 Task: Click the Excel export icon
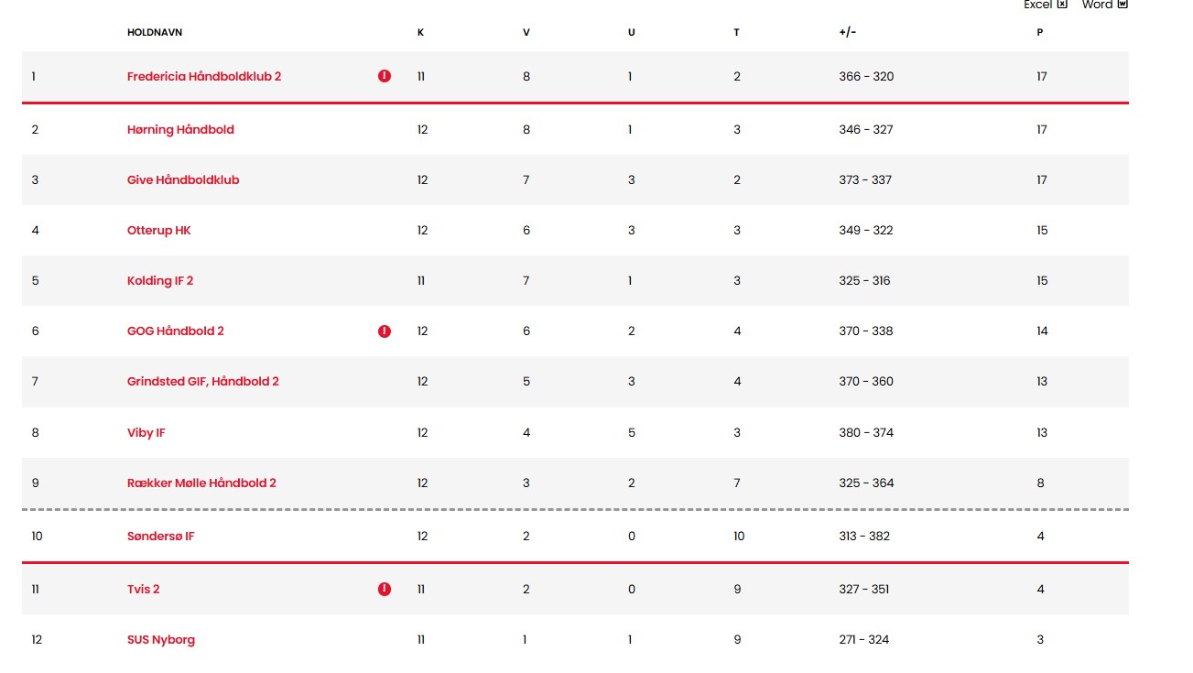click(1062, 5)
